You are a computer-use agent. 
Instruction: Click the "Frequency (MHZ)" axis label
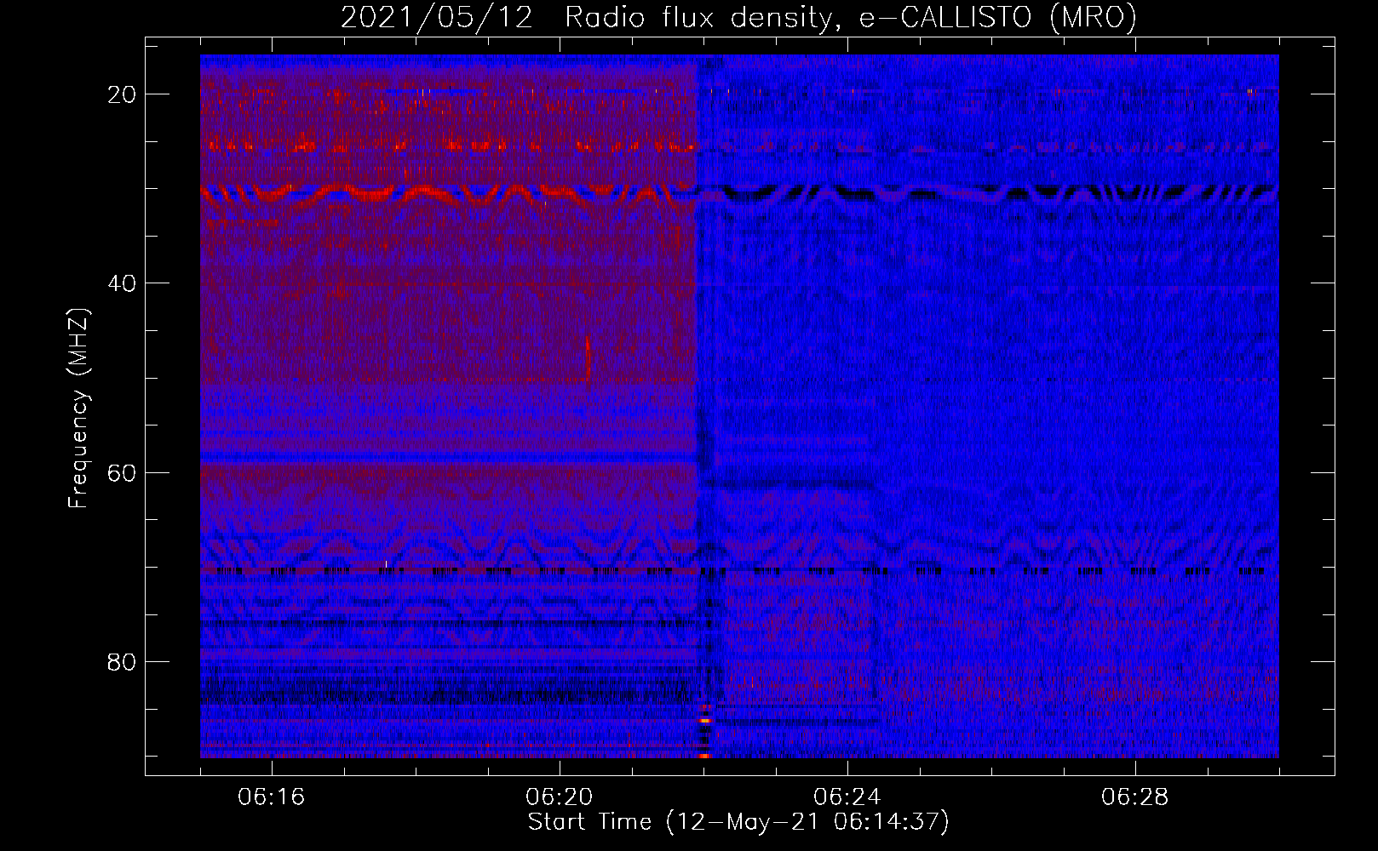(78, 408)
